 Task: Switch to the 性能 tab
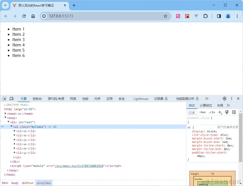click(x=85, y=99)
